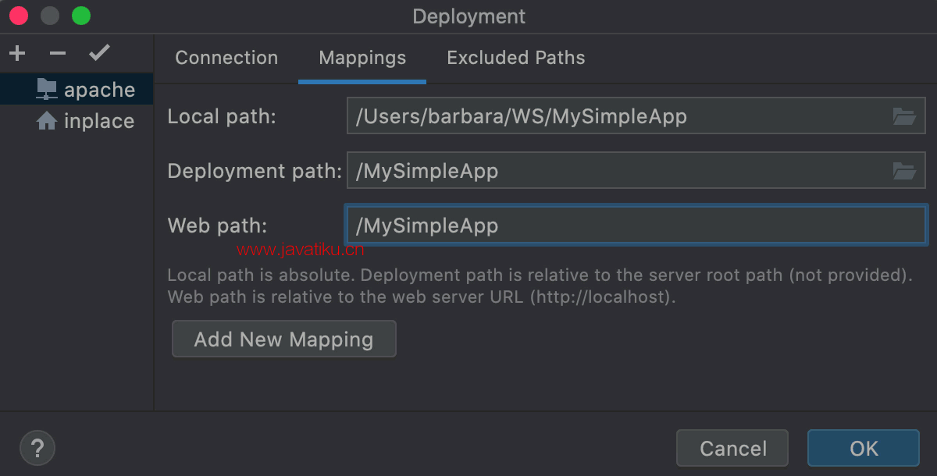Click the green zoom window button
Image resolution: width=937 pixels, height=476 pixels.
click(80, 16)
